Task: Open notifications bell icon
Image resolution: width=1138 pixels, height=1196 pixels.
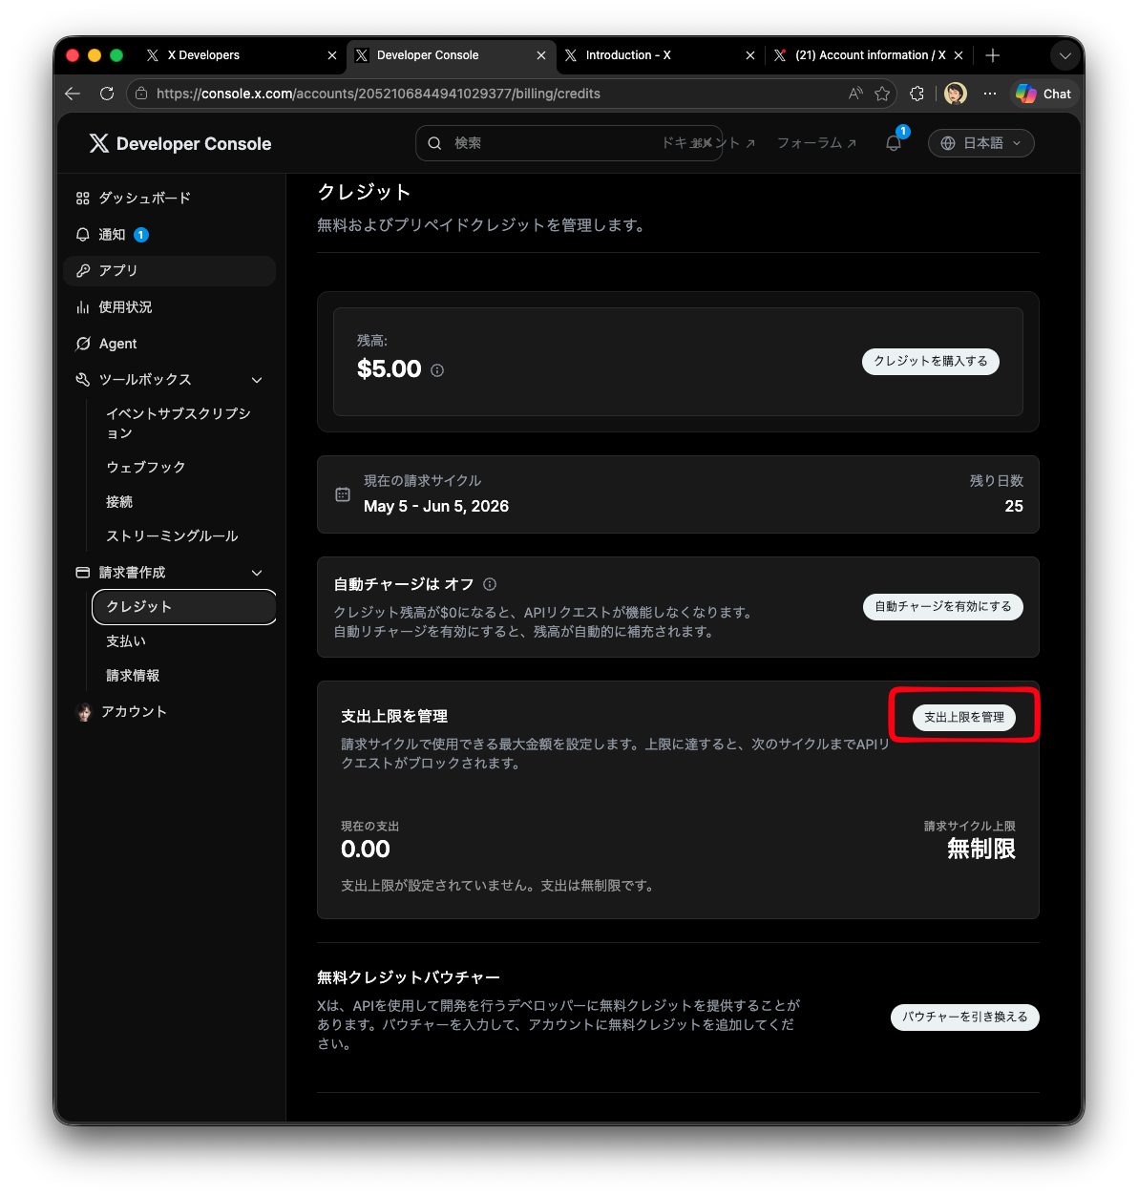Action: 894,143
